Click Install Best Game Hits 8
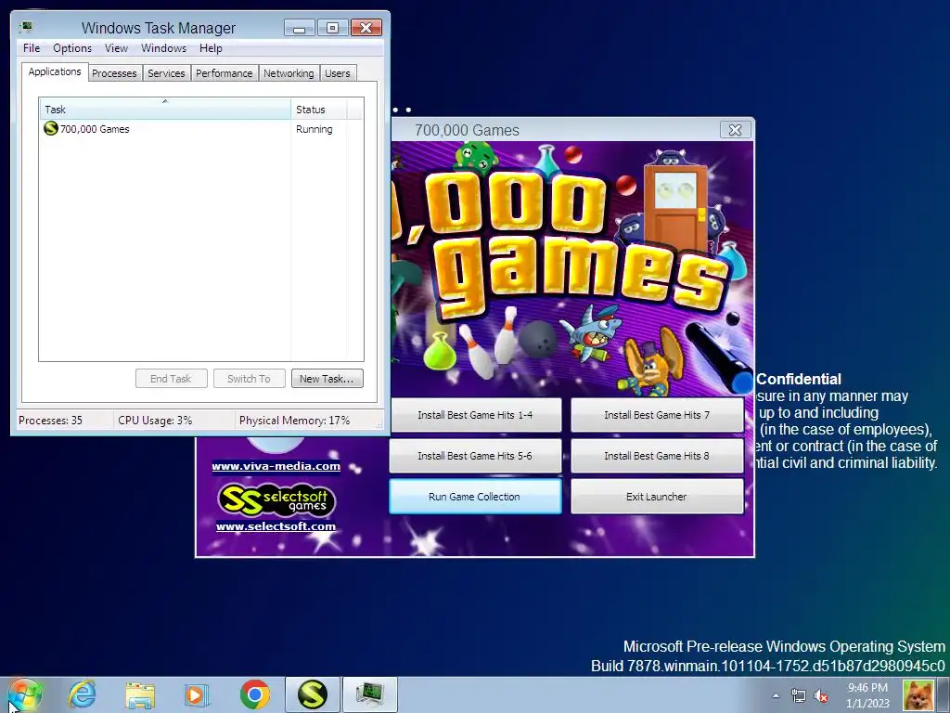 pos(657,456)
